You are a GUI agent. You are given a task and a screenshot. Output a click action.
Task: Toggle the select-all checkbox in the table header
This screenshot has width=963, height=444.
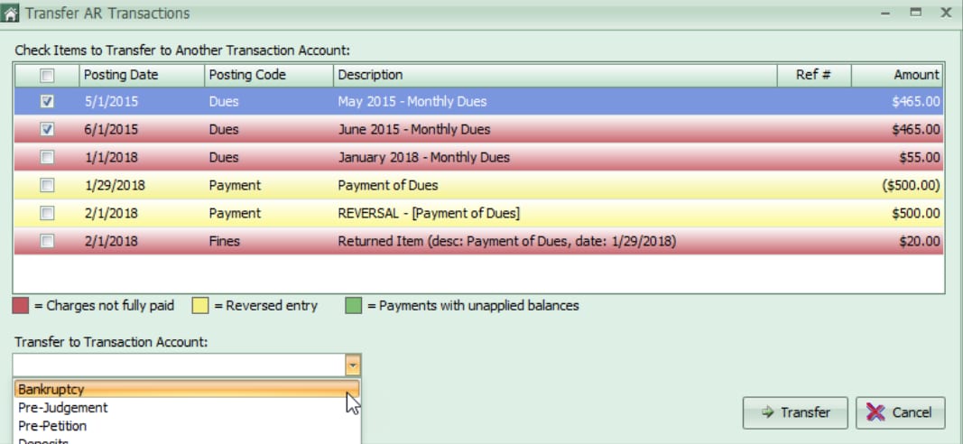(47, 75)
